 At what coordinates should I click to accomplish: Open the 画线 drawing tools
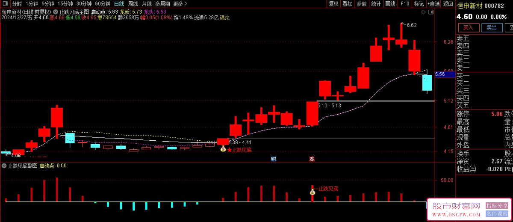(x=390, y=4)
